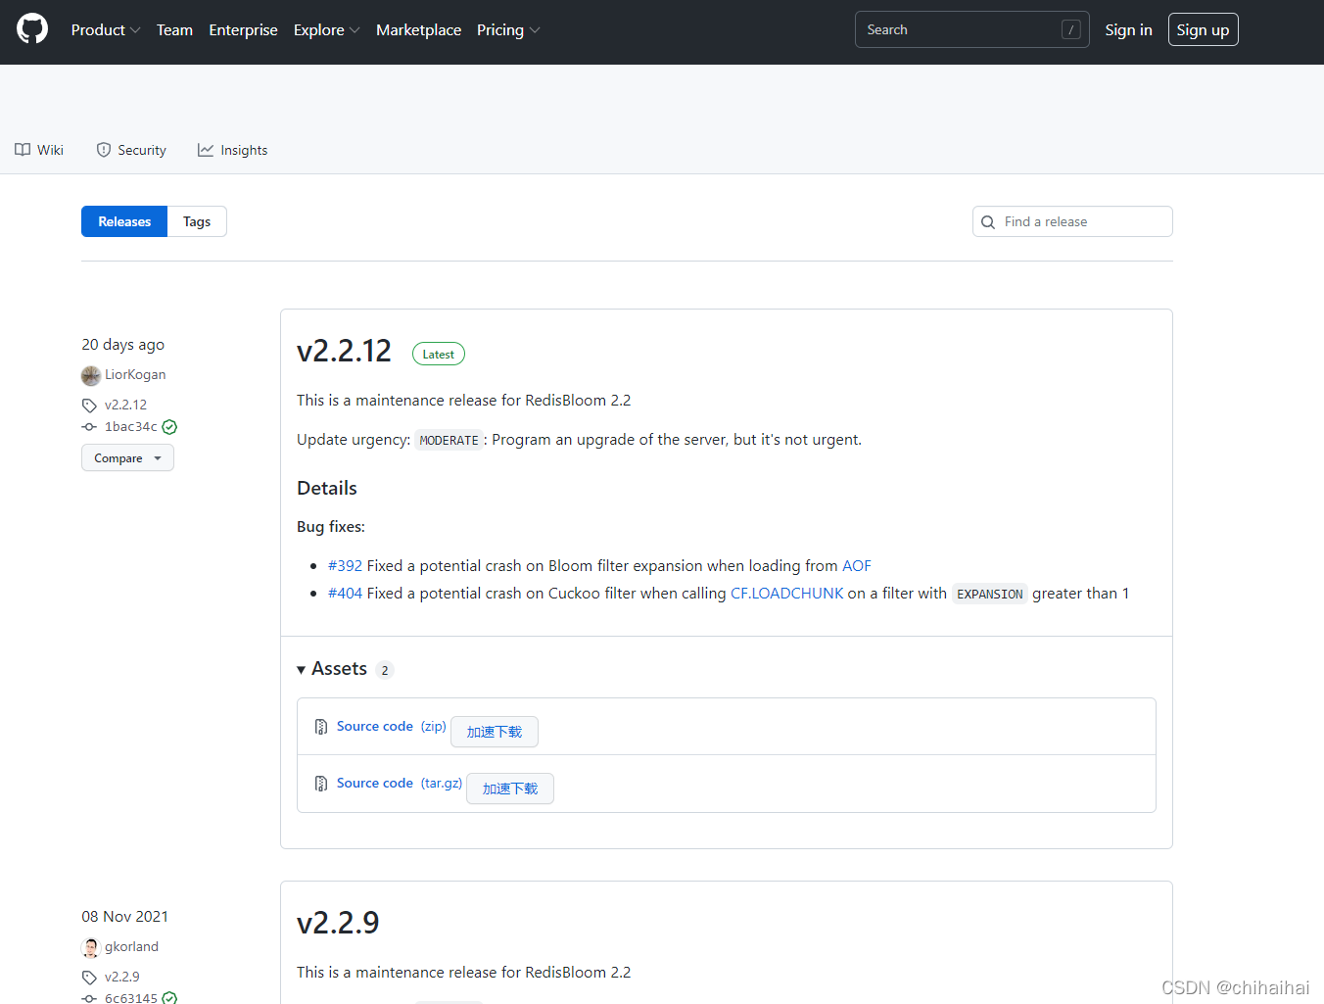1324x1004 pixels.
Task: Open the GitHub home logo
Action: click(x=32, y=29)
